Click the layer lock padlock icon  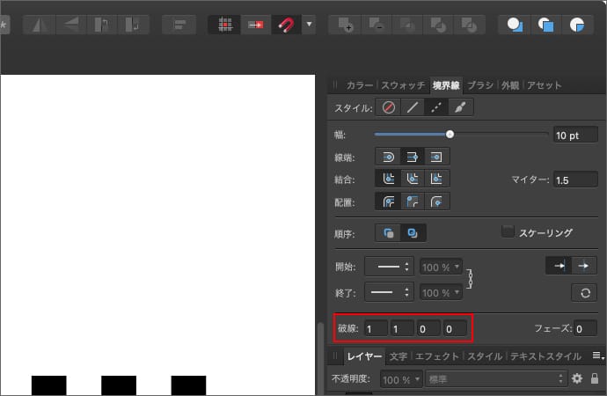click(596, 378)
